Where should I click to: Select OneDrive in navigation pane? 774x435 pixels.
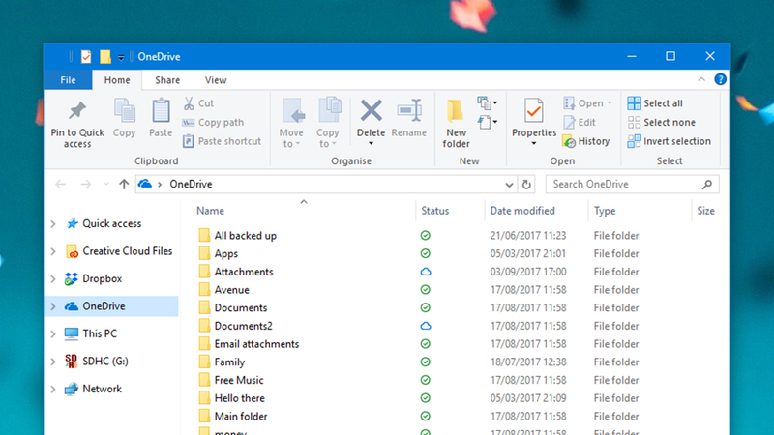pyautogui.click(x=111, y=306)
